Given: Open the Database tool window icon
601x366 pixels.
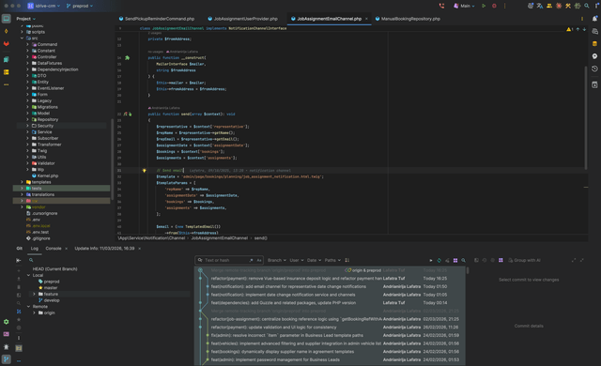Looking at the screenshot, I should pos(594,44).
